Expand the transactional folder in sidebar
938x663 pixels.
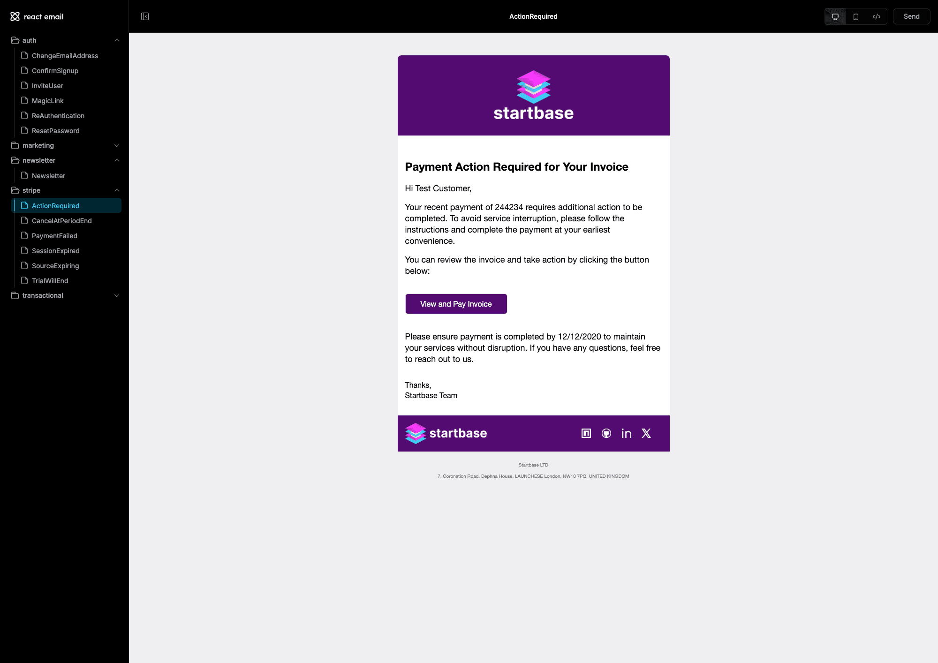pos(65,295)
